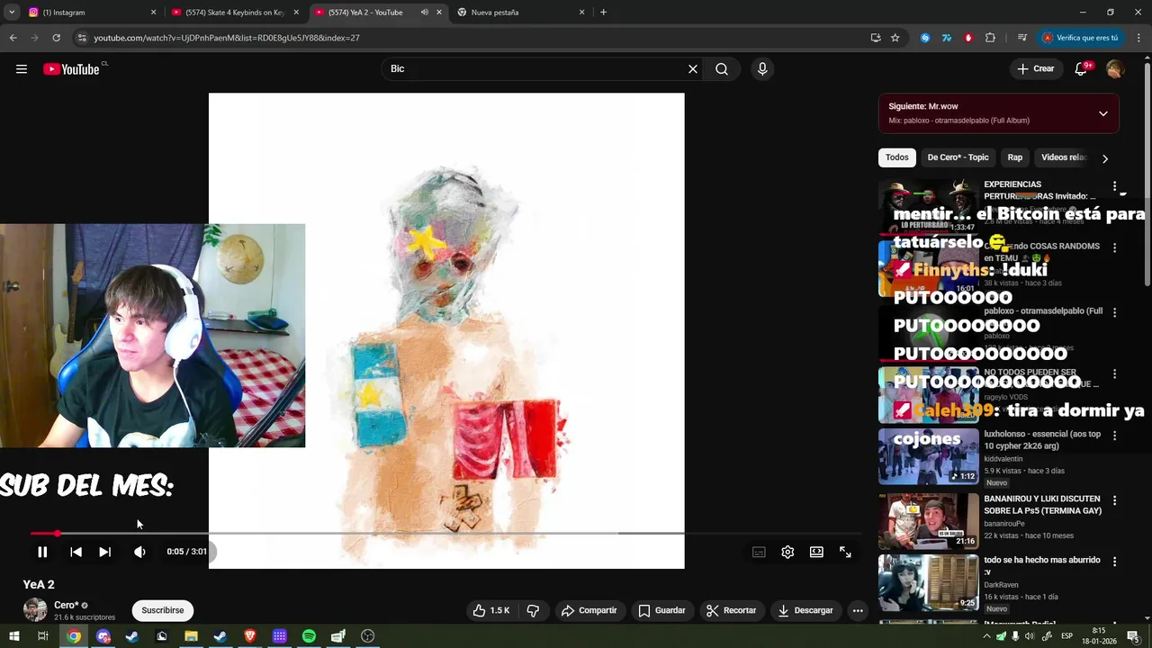Screen dimensions: 1152x648
Task: Seek in the video progress bar
Action: (x=447, y=534)
